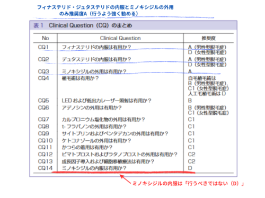Click the Clinical Question column header

(120, 38)
